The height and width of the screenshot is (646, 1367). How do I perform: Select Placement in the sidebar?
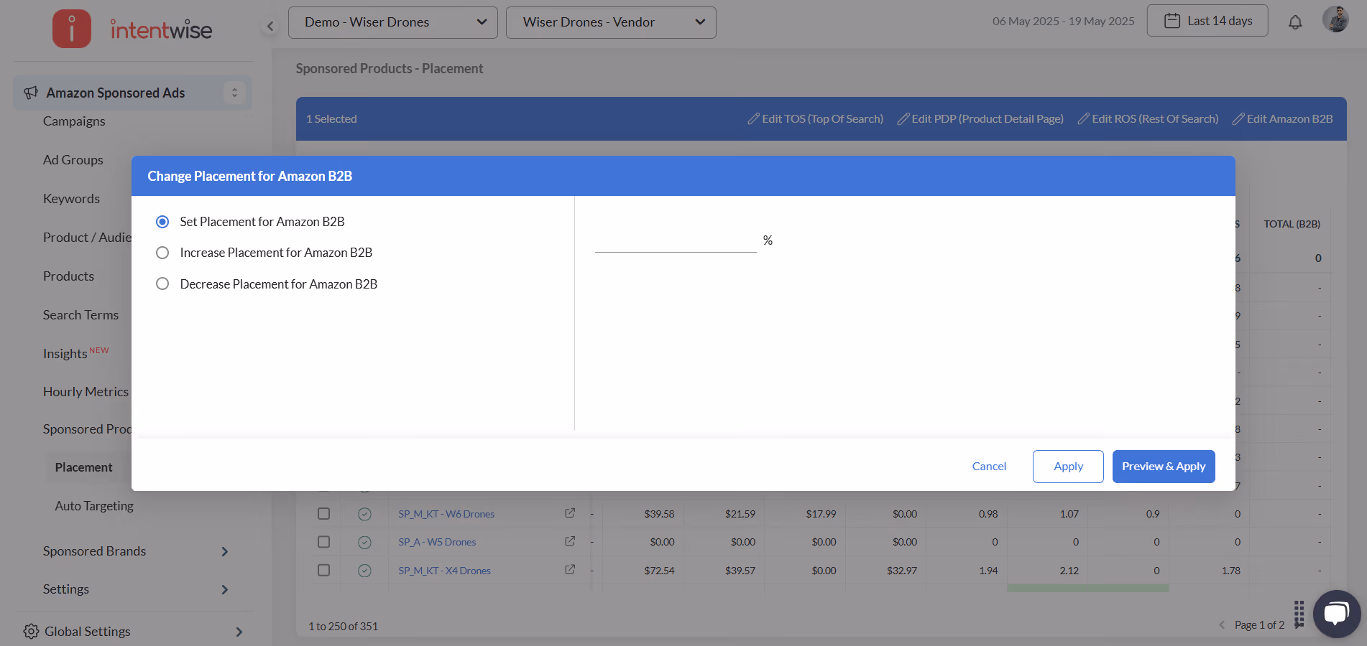point(83,467)
